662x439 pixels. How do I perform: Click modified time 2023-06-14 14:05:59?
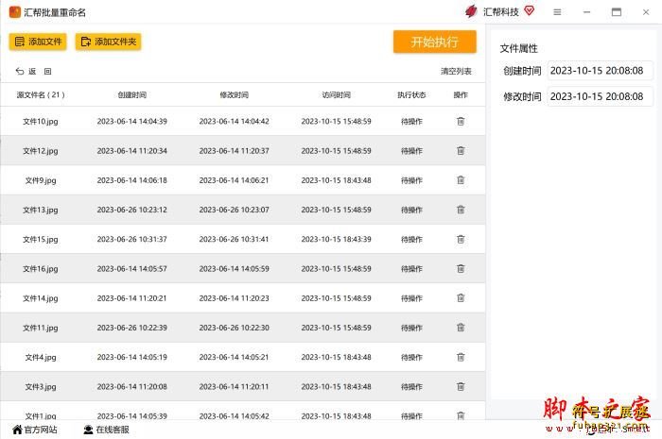click(x=235, y=269)
